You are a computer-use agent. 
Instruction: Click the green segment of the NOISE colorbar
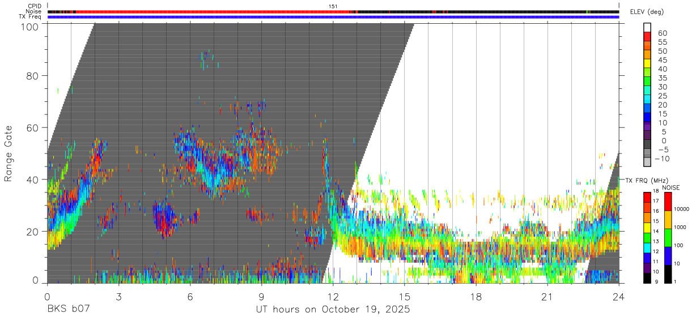(667, 238)
